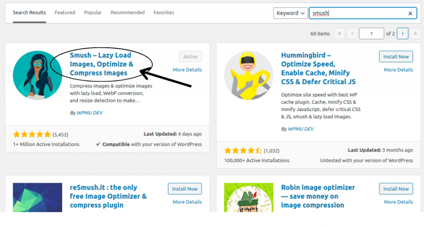Open the Robin image optimizer title
Viewport: 424px width, 227px height.
318,196
